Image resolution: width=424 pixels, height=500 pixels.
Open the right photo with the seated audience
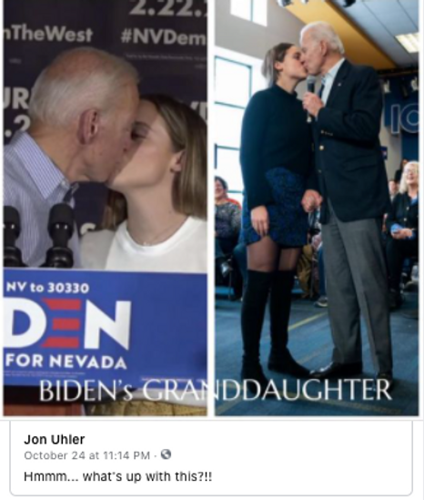[317, 208]
